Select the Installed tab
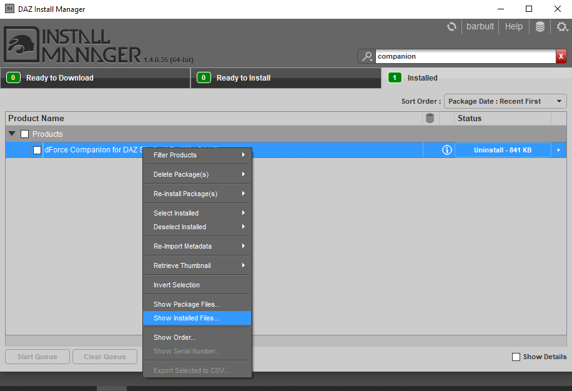 tap(476, 77)
